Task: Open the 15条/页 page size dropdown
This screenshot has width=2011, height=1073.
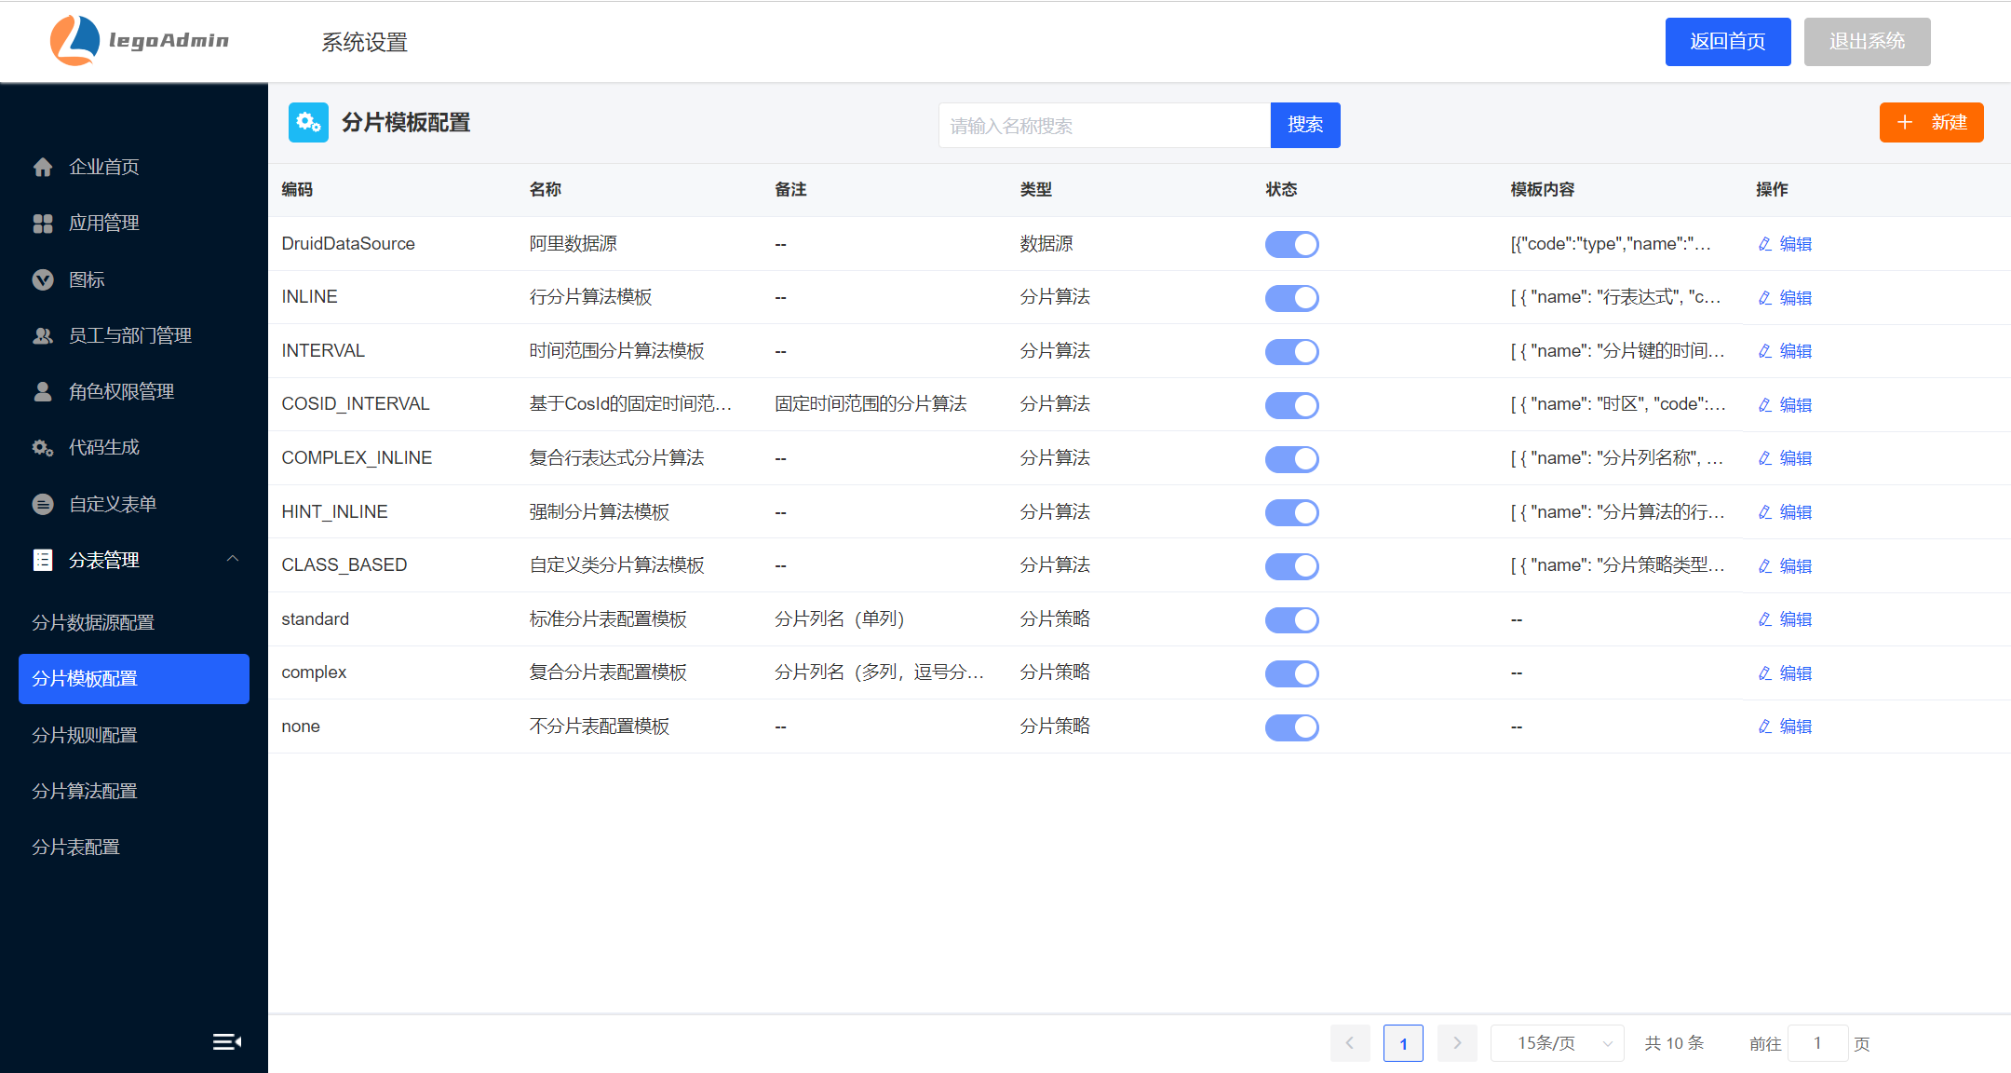Action: pyautogui.click(x=1558, y=1043)
